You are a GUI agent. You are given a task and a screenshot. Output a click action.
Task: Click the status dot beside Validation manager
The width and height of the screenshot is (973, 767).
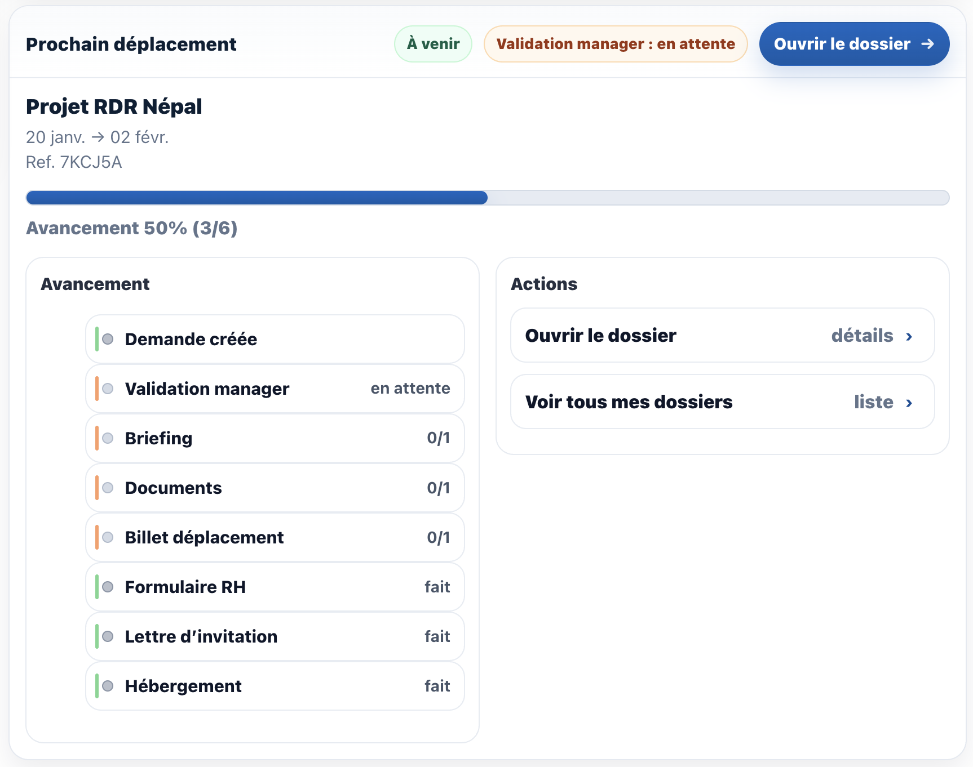(x=108, y=389)
